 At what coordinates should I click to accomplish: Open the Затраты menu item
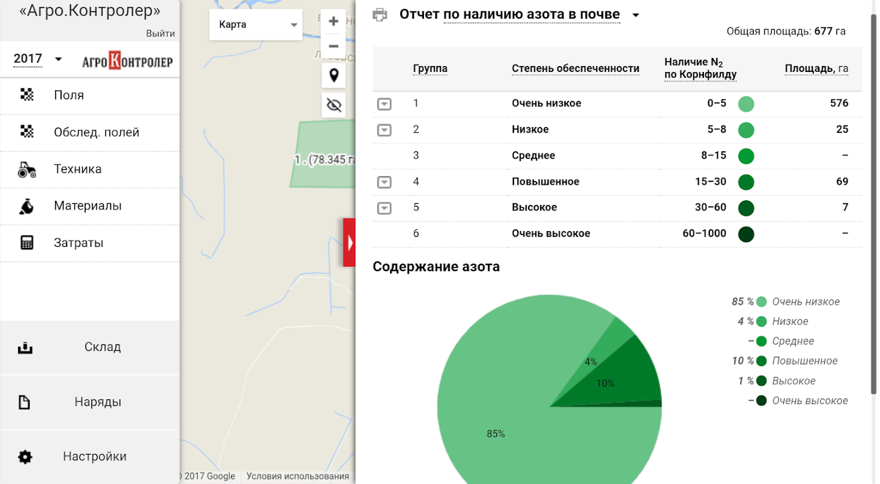[90, 243]
